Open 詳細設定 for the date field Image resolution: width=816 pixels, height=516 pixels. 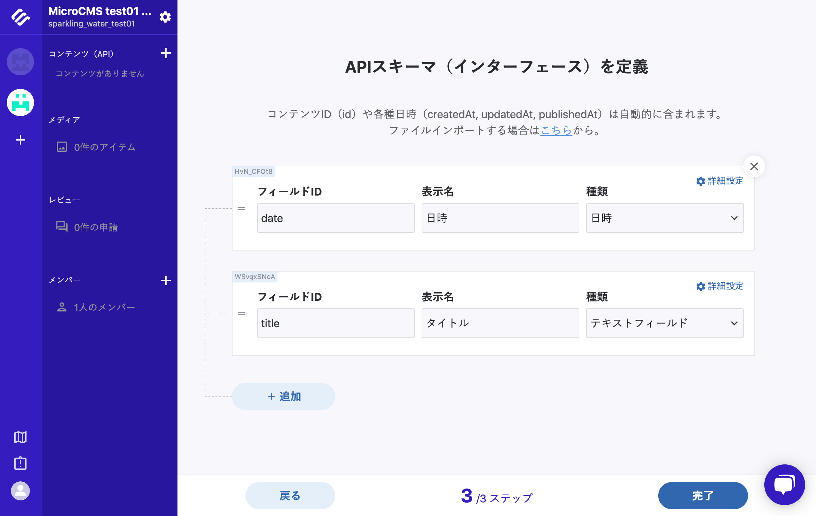pos(720,181)
